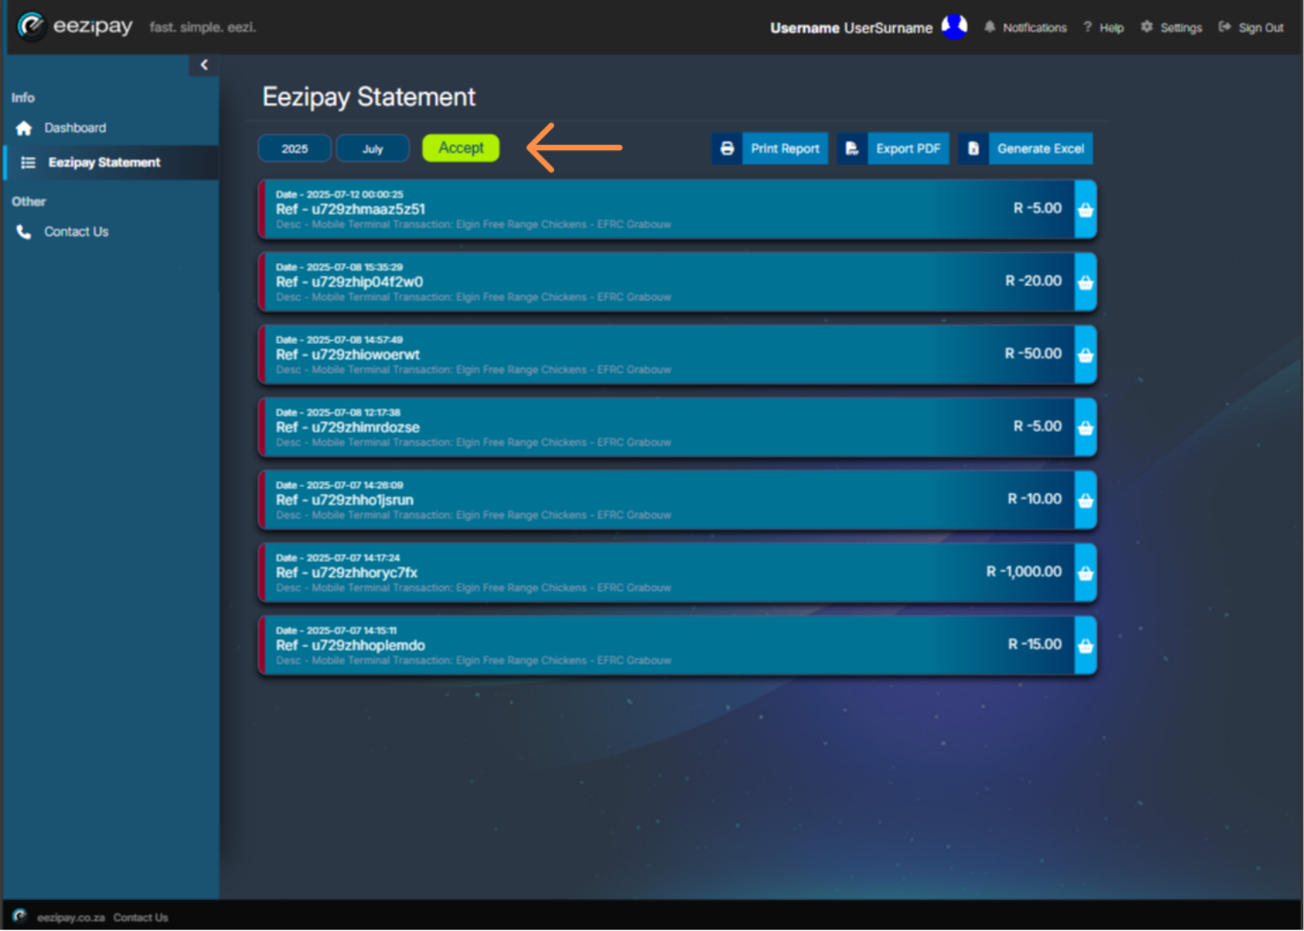This screenshot has height=931, width=1304.
Task: Click the printer icon beside Print Report
Action: (x=727, y=148)
